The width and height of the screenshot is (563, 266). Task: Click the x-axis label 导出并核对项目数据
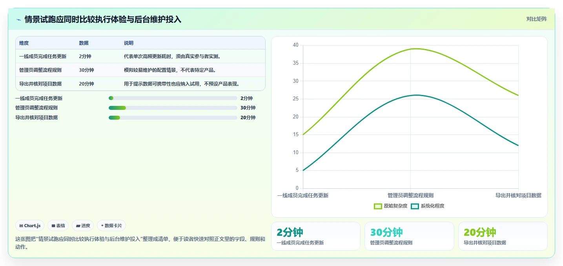pos(518,195)
